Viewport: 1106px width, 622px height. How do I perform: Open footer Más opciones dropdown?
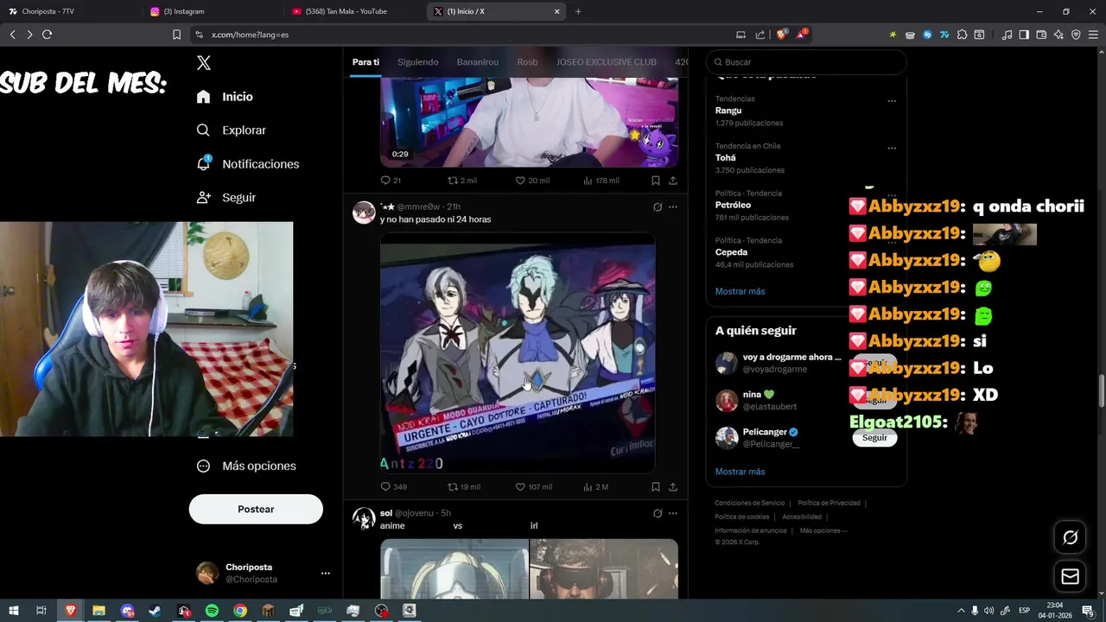[x=823, y=530]
